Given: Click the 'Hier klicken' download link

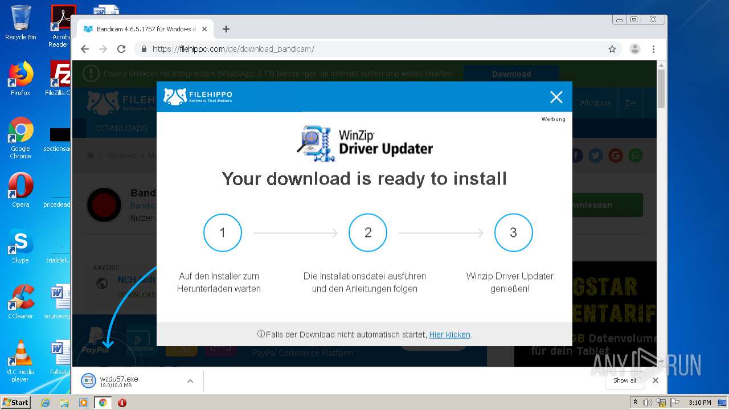Looking at the screenshot, I should point(449,335).
